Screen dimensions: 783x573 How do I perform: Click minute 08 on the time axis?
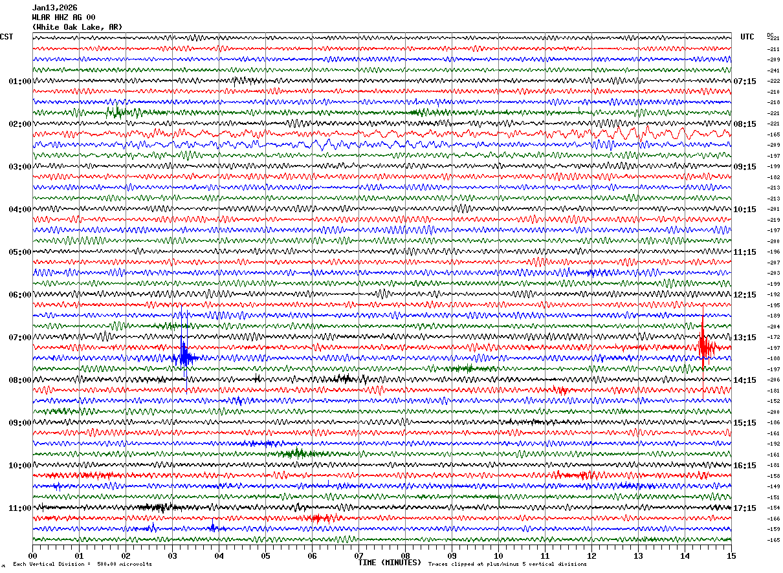click(x=405, y=556)
